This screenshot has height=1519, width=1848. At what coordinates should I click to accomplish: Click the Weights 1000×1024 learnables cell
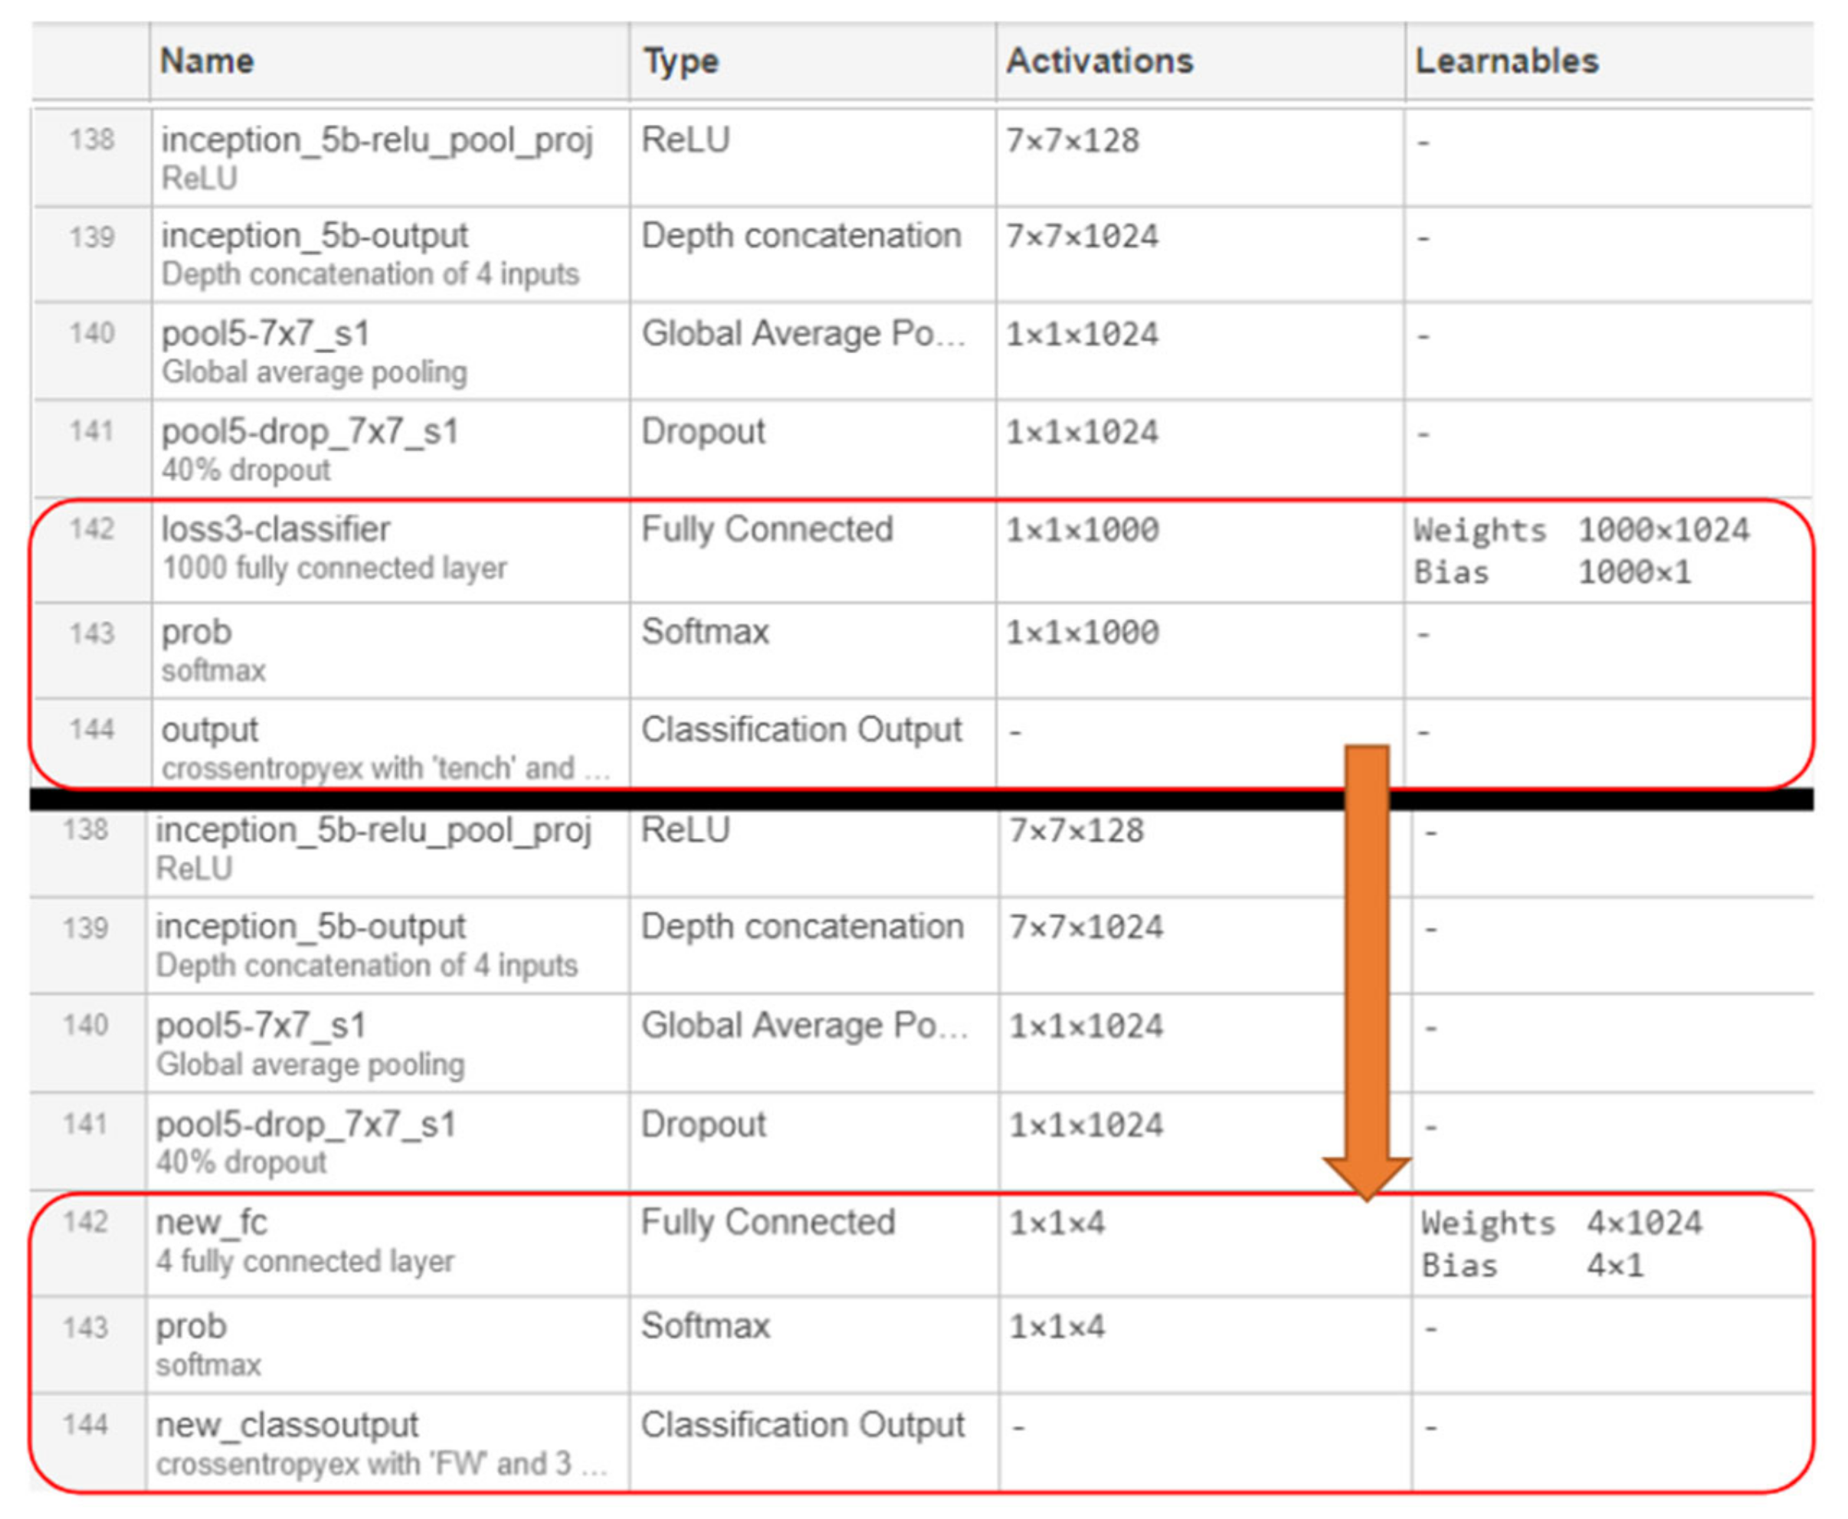(1582, 530)
